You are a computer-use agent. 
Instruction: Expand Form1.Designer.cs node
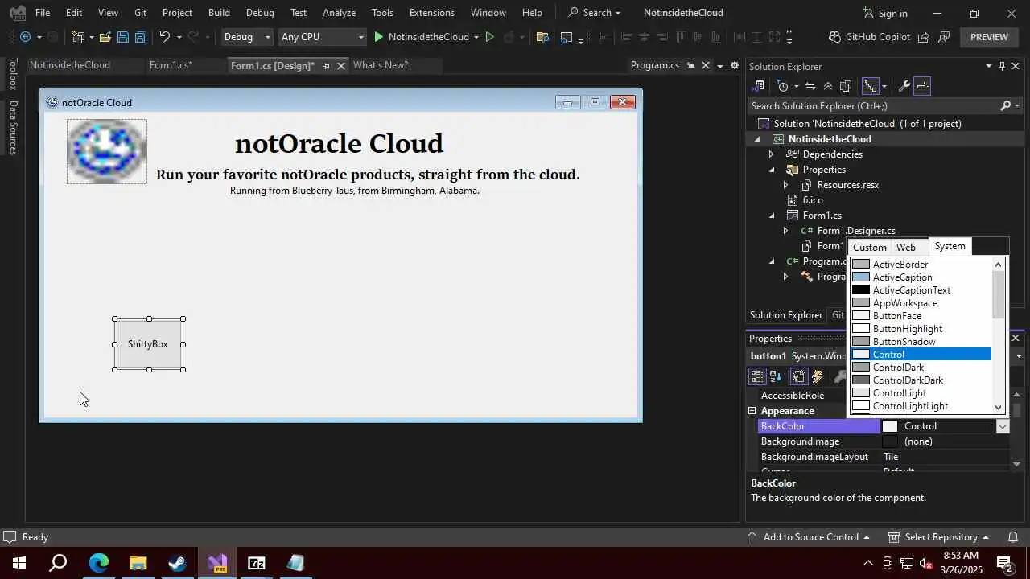point(785,231)
